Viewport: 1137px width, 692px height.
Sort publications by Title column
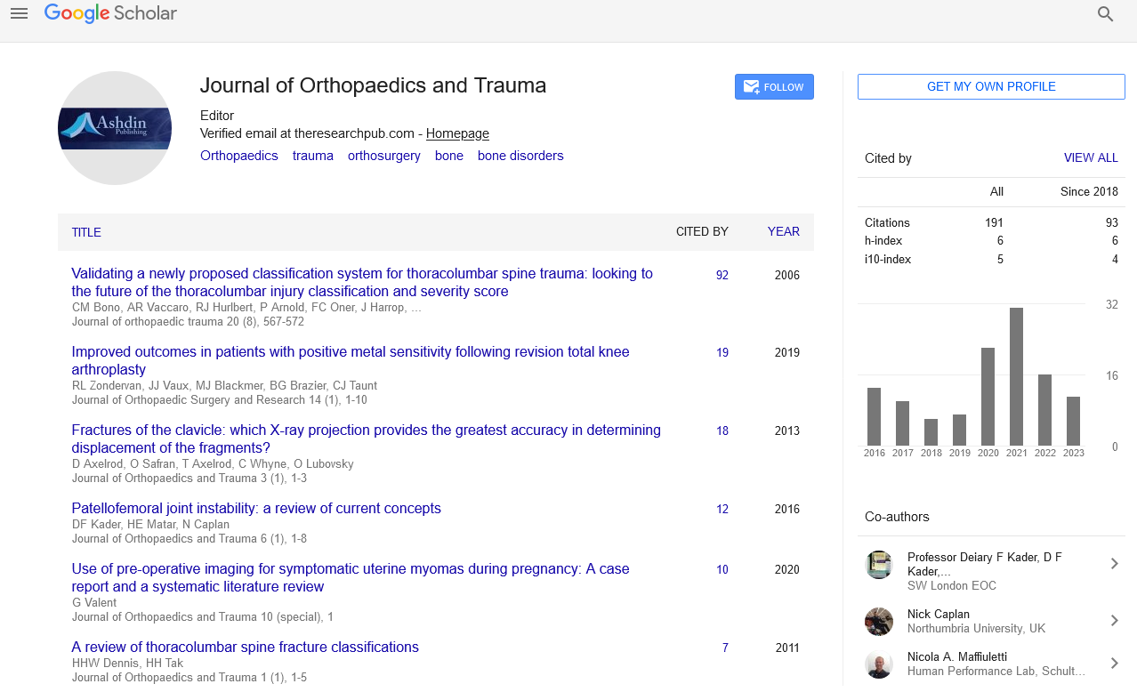pyautogui.click(x=86, y=232)
